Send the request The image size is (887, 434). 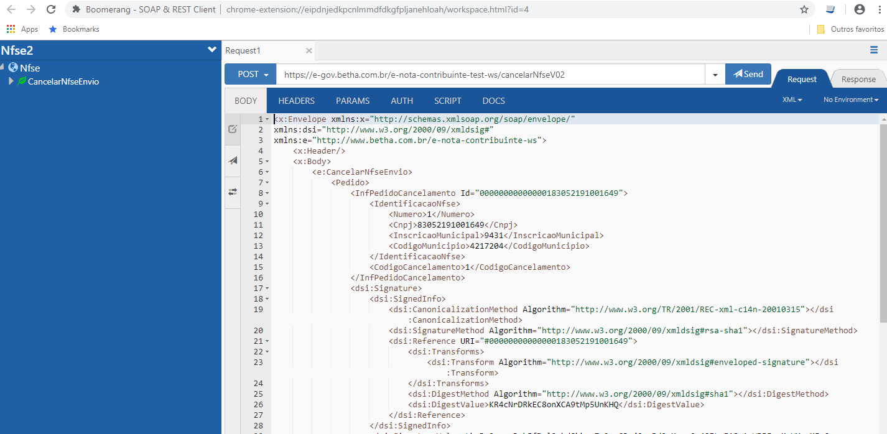[748, 74]
